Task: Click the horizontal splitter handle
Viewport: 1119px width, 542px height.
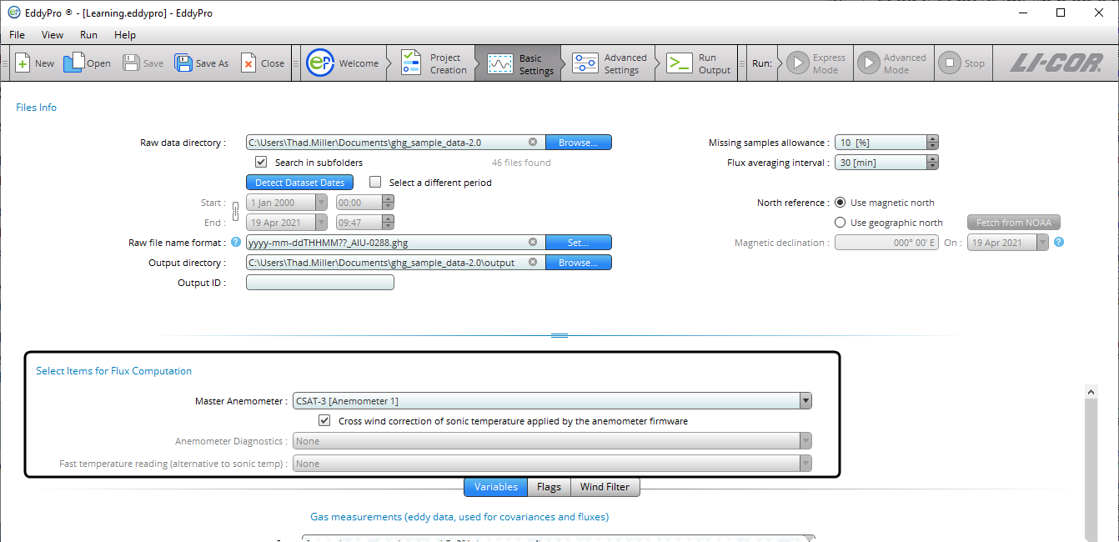Action: pos(559,335)
